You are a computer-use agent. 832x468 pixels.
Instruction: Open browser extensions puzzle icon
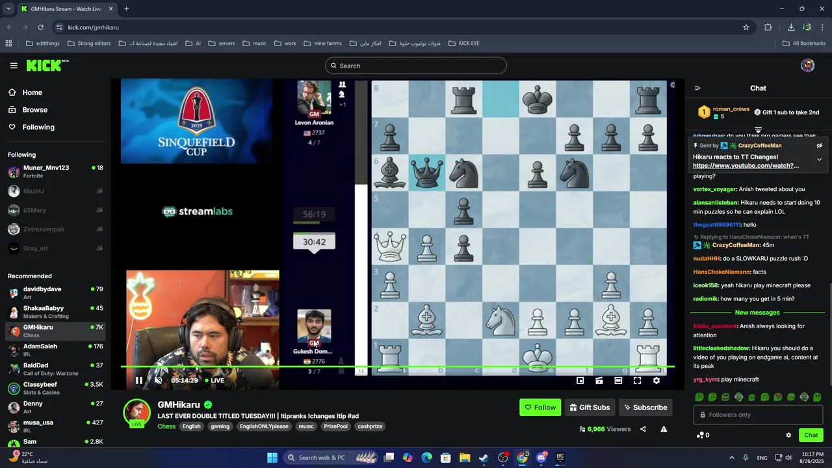coord(768,27)
